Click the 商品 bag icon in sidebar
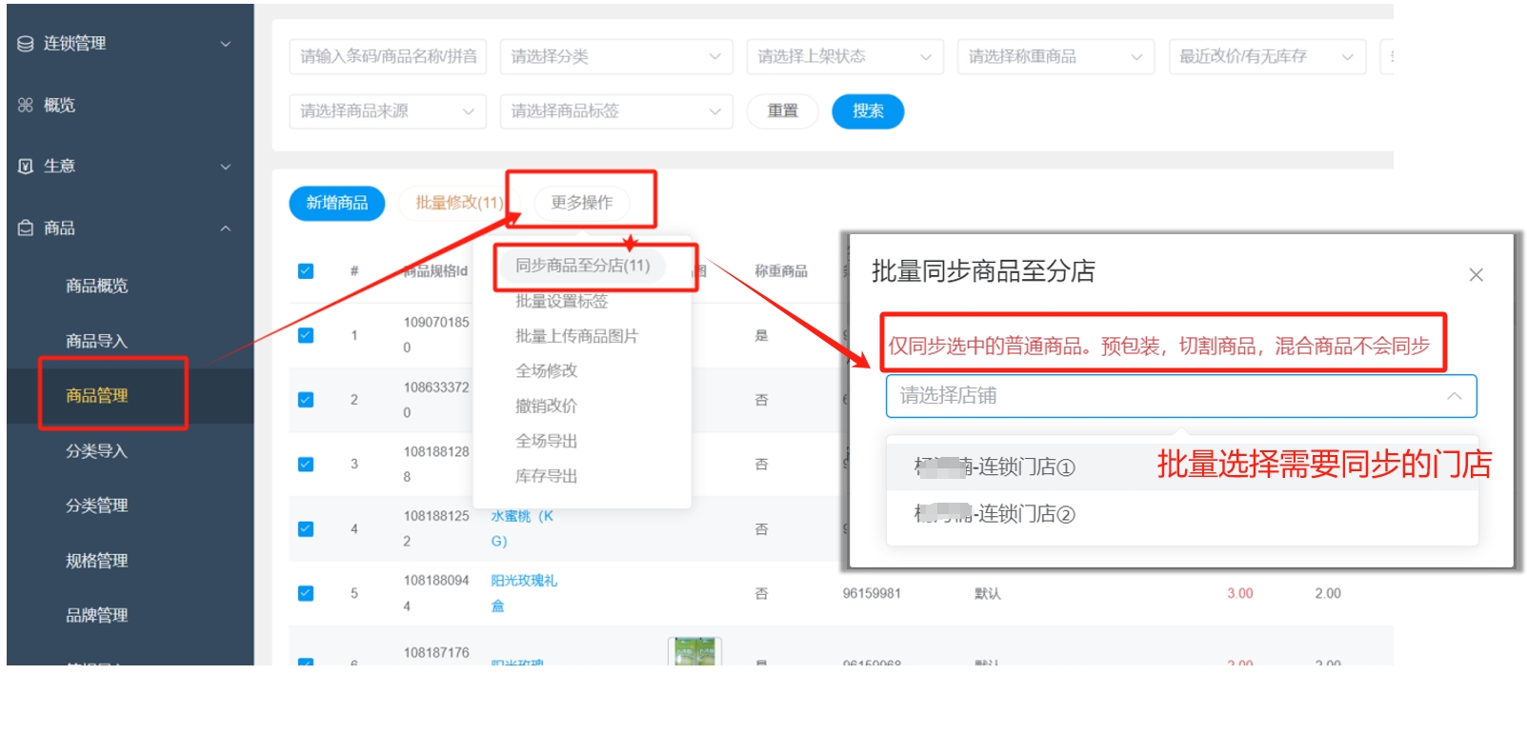 (26, 228)
